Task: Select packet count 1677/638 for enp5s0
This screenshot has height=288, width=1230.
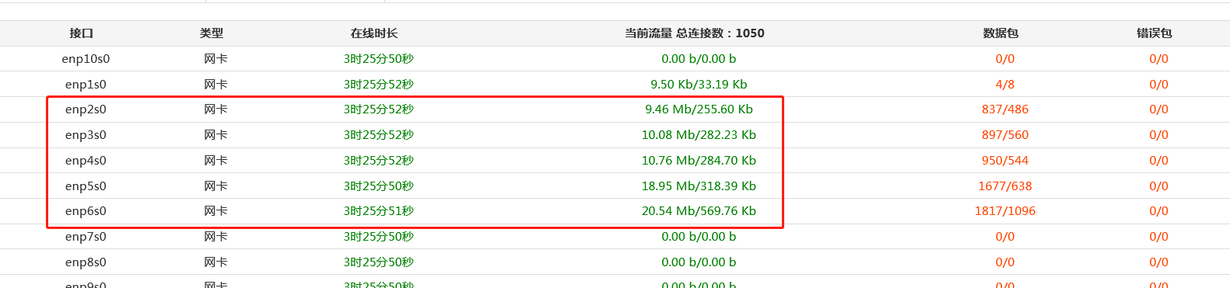Action: coord(1005,186)
